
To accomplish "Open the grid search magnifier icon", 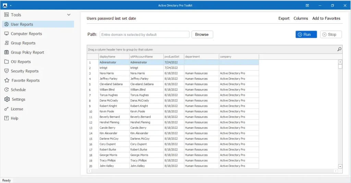I will click(339, 49).
